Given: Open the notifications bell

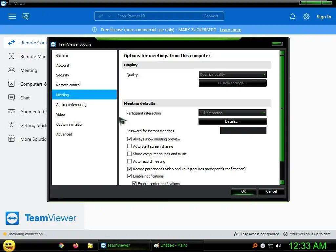Looking at the screenshot, I should click(x=293, y=16).
